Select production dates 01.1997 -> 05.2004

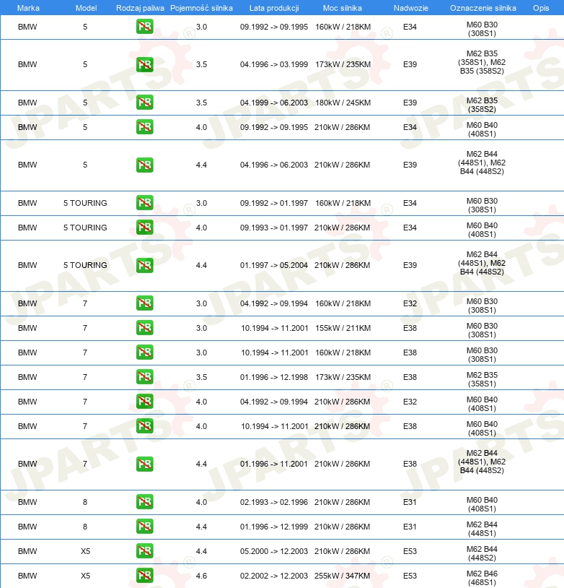tap(274, 265)
